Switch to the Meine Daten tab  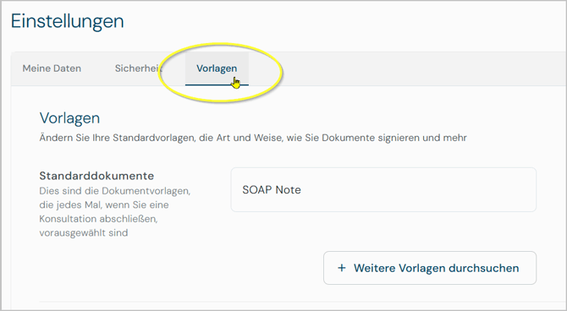point(52,68)
